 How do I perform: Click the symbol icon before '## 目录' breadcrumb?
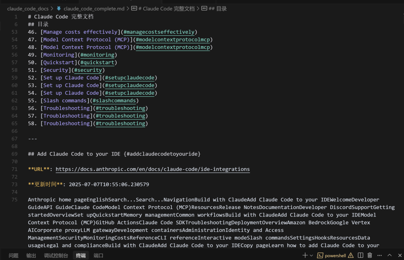[x=204, y=9]
